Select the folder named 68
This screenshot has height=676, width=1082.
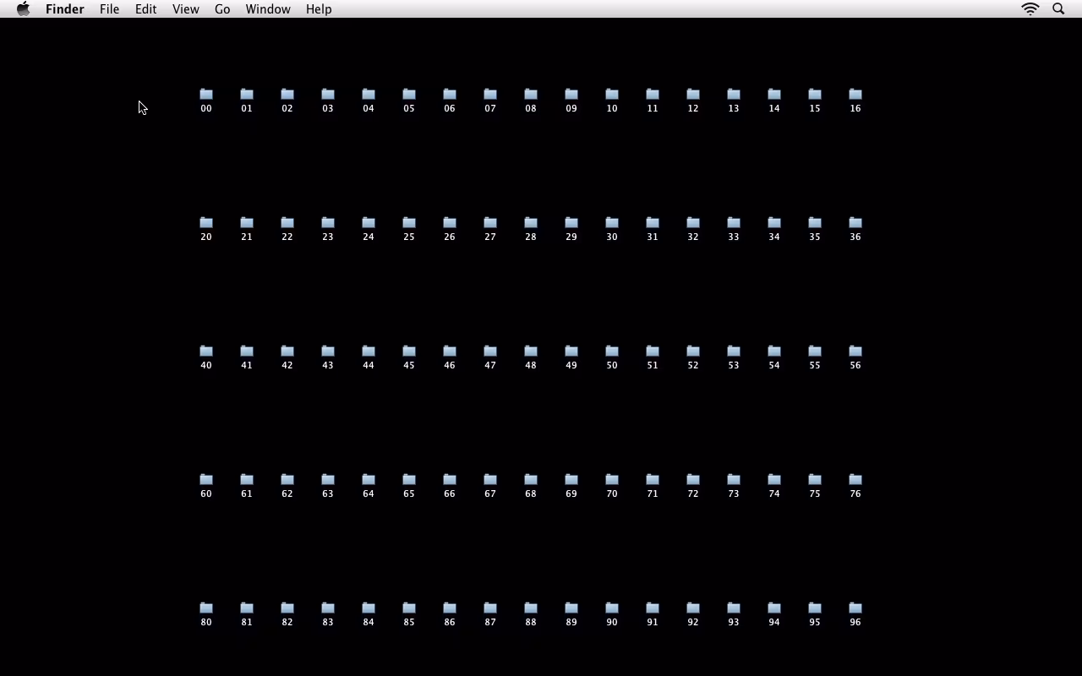point(531,480)
